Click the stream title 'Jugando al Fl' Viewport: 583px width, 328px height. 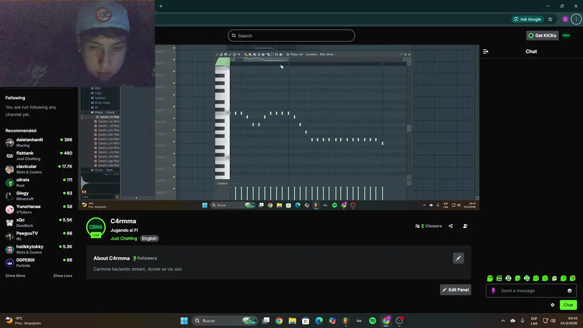(x=124, y=231)
